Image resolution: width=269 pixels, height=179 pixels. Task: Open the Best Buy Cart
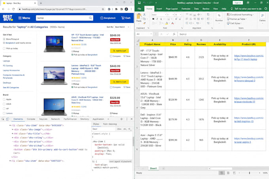pos(126,18)
